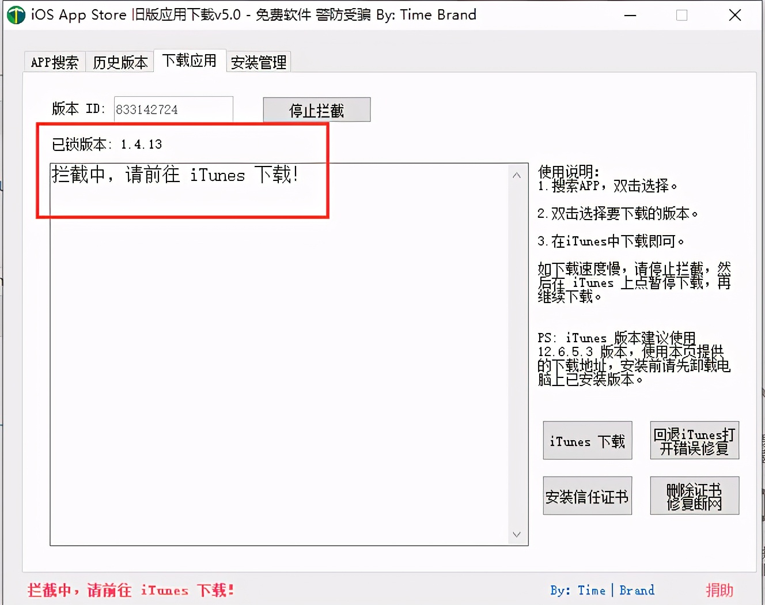Open the By: Time | Brand link

pos(602,590)
